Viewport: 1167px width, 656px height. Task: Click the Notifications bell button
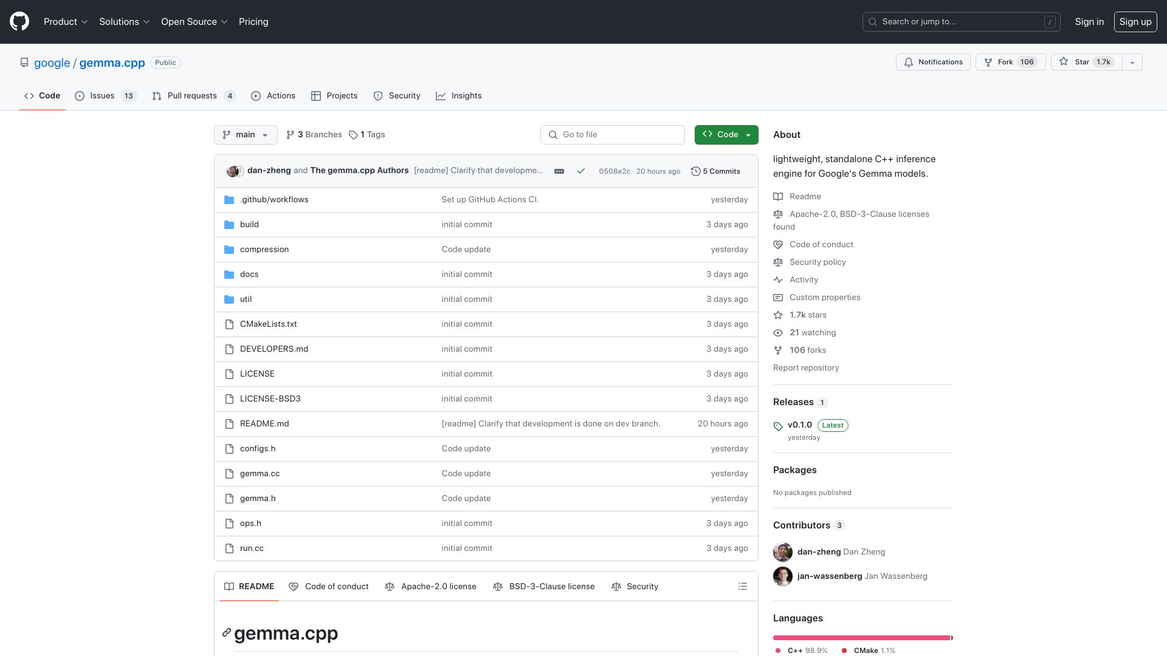(933, 62)
